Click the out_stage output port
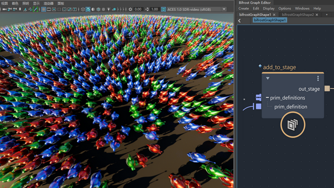Screen dimensions: 334x188 327,88
